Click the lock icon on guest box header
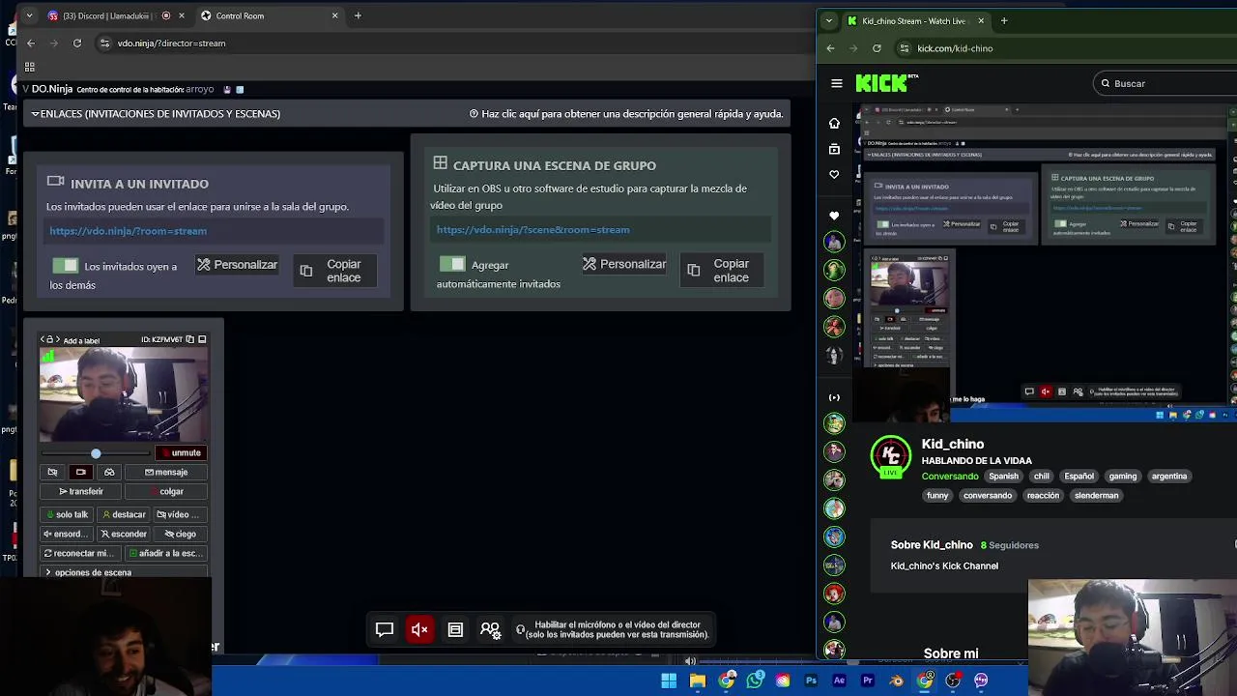The height and width of the screenshot is (696, 1237). (x=49, y=339)
